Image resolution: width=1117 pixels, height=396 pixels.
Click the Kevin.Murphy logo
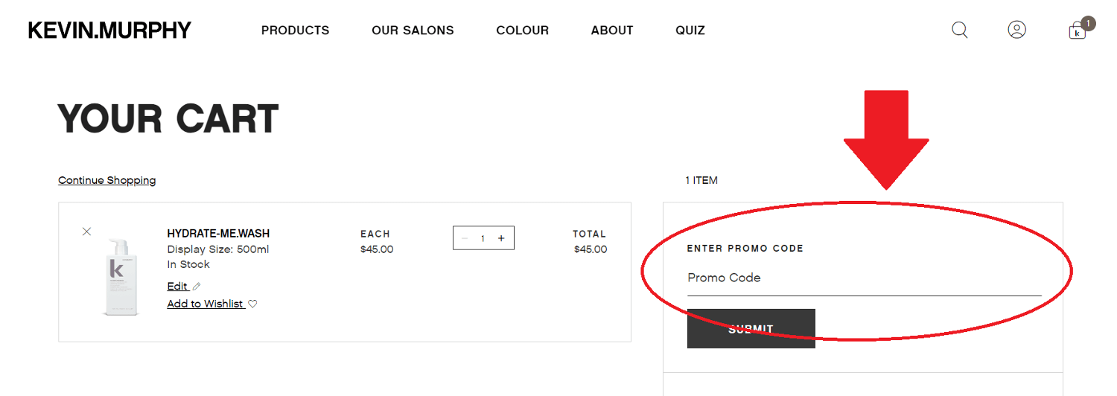tap(109, 31)
